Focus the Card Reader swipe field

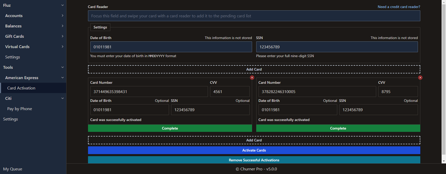[x=254, y=16]
